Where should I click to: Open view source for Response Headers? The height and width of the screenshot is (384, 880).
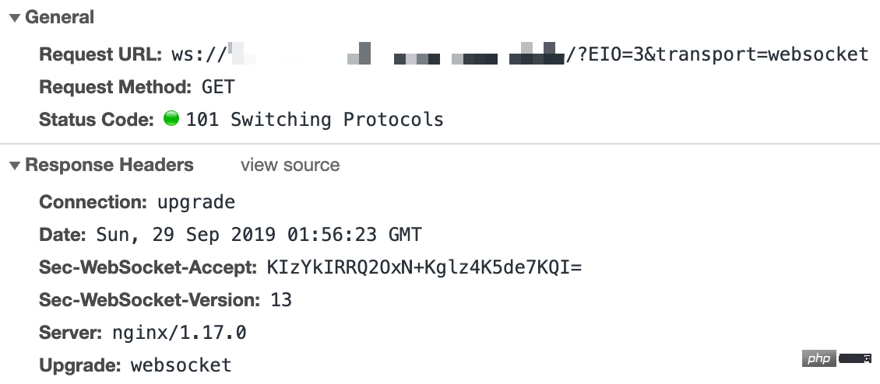click(290, 165)
